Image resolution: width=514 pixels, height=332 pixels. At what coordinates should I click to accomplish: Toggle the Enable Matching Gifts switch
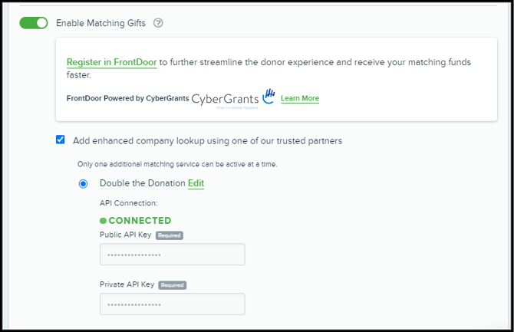pos(34,23)
